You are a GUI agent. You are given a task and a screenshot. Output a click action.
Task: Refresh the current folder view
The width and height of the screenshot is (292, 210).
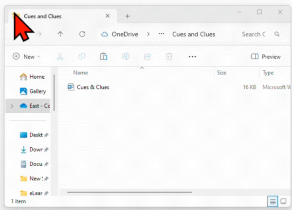click(82, 34)
